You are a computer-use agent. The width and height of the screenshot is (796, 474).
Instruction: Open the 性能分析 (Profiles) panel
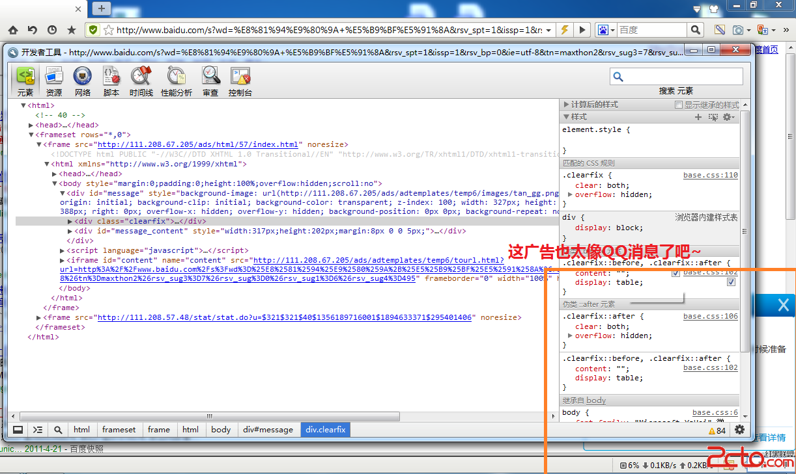point(177,81)
